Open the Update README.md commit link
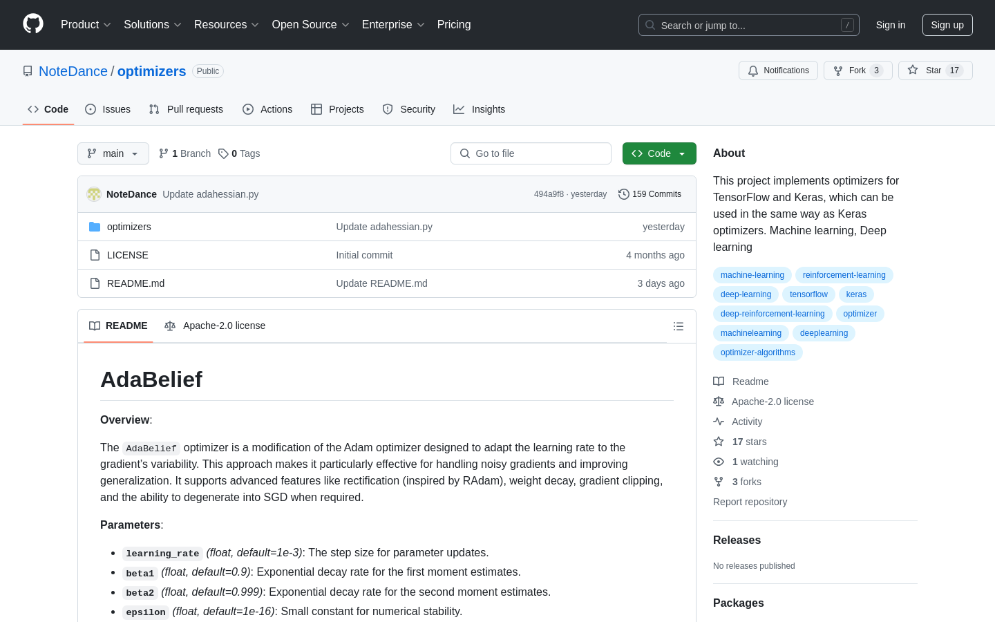The image size is (995, 622). tap(382, 283)
